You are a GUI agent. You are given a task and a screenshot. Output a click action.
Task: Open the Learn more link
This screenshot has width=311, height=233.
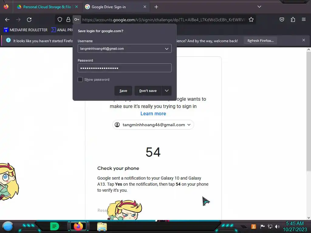click(153, 113)
